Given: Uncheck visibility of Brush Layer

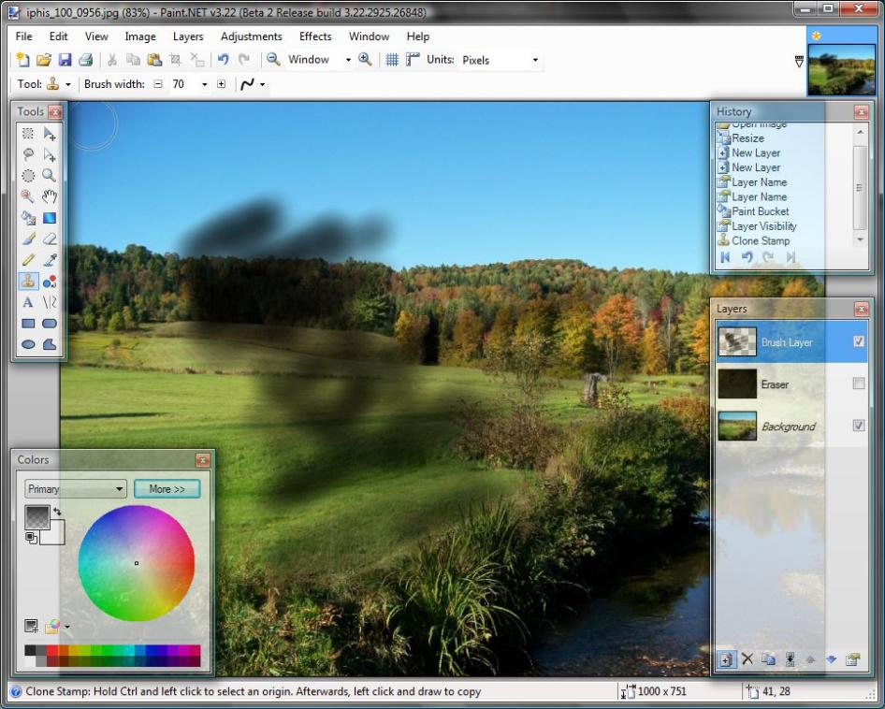Looking at the screenshot, I should coord(859,342).
